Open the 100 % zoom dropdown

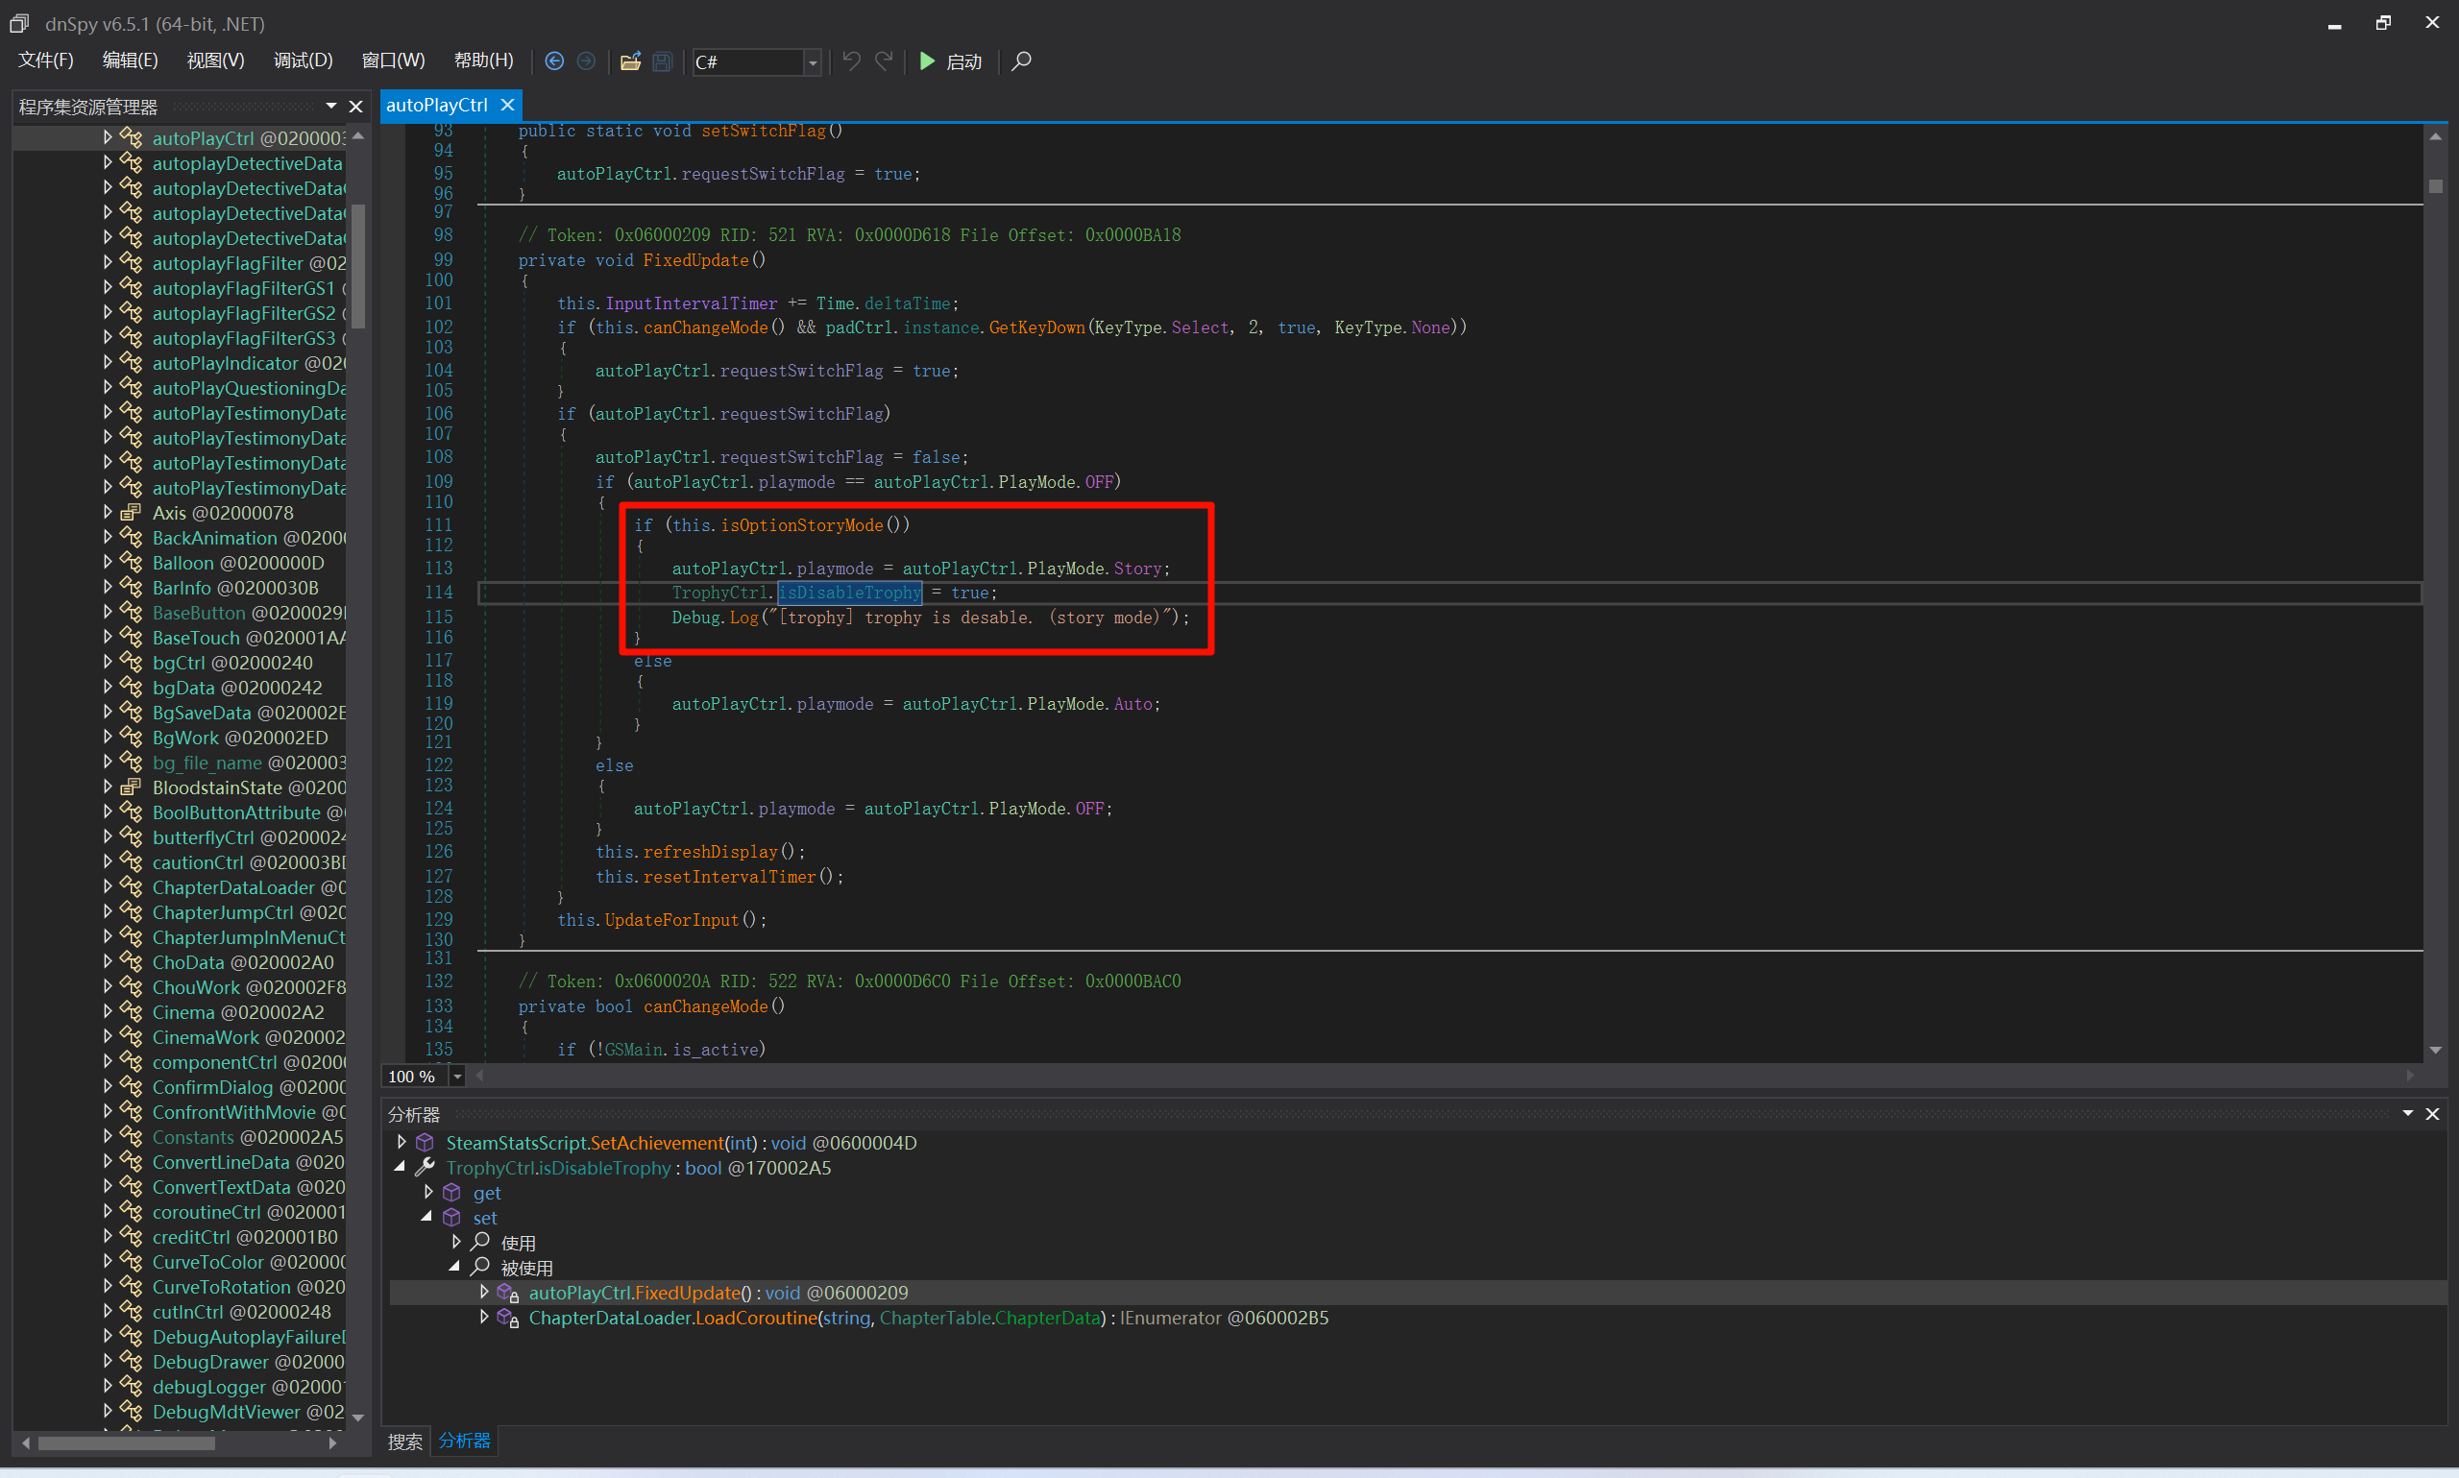point(457,1077)
